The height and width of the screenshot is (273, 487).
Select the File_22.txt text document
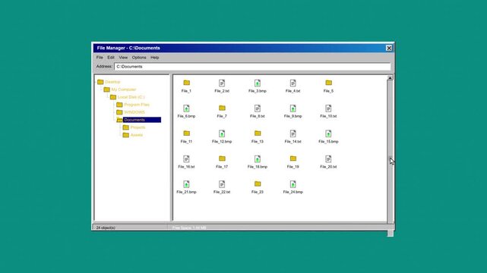(x=222, y=184)
